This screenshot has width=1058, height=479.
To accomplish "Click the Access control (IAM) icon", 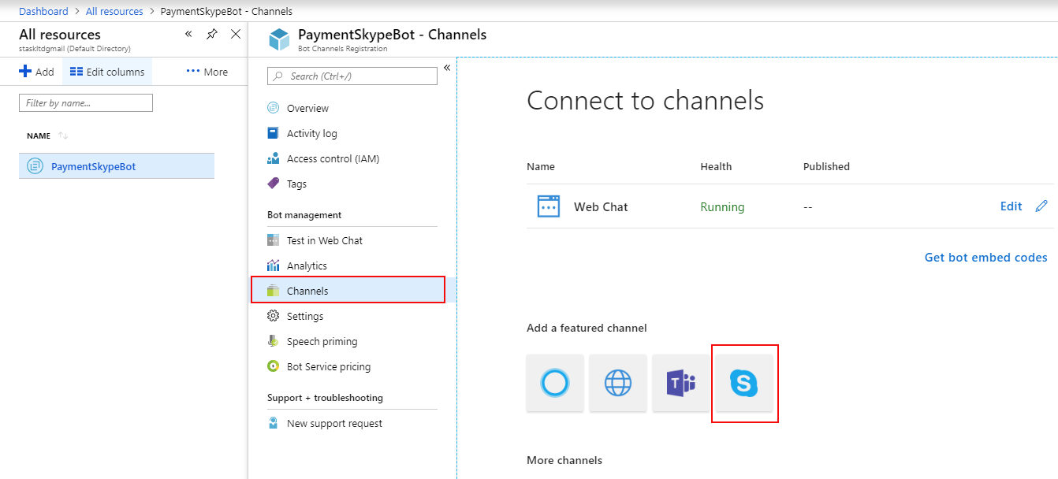I will tap(274, 158).
